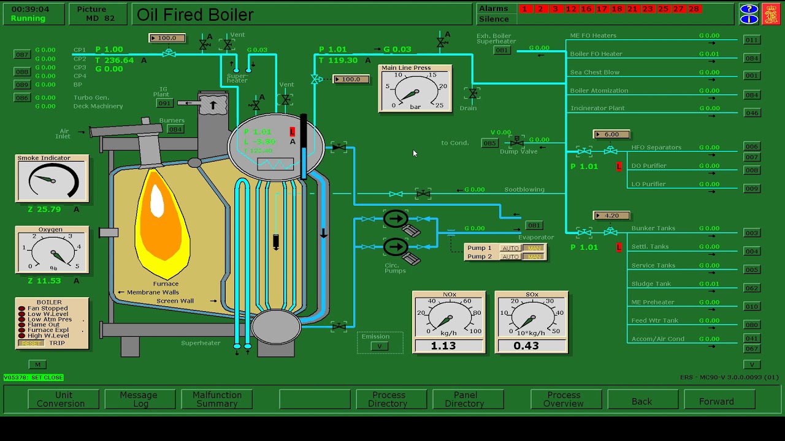Open the 100.0 setpoint near Main Line Press
785x441 pixels.
[x=351, y=79]
